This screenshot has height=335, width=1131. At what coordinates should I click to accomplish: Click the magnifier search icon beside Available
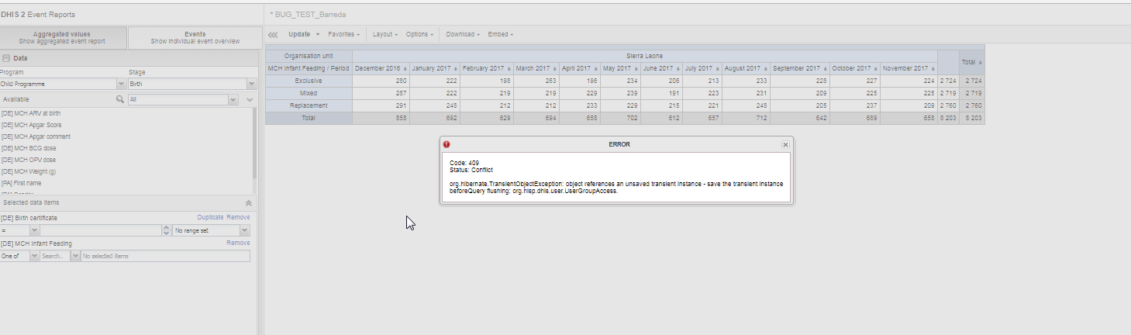pyautogui.click(x=120, y=100)
